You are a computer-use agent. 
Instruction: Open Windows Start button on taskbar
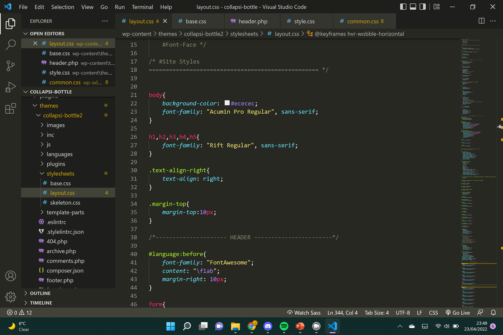(171, 326)
